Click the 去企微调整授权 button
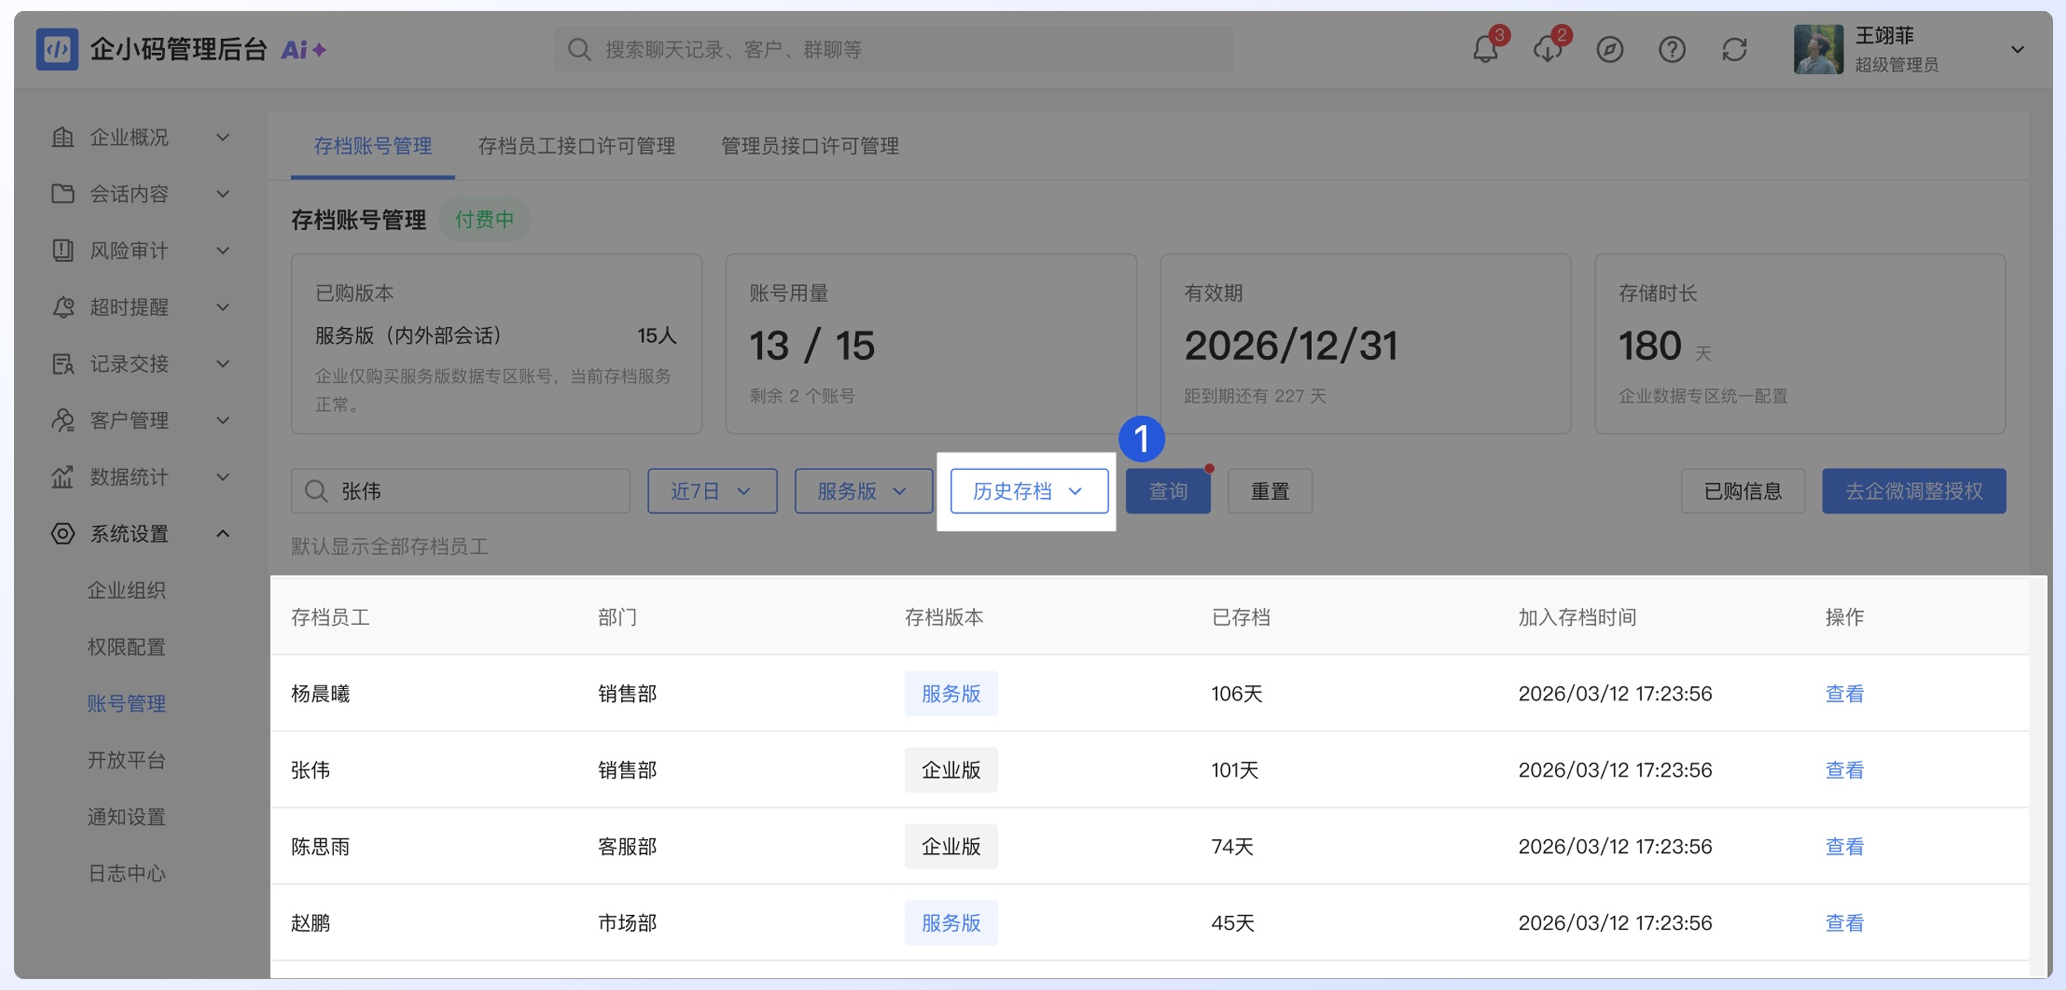2066x990 pixels. click(x=1914, y=491)
